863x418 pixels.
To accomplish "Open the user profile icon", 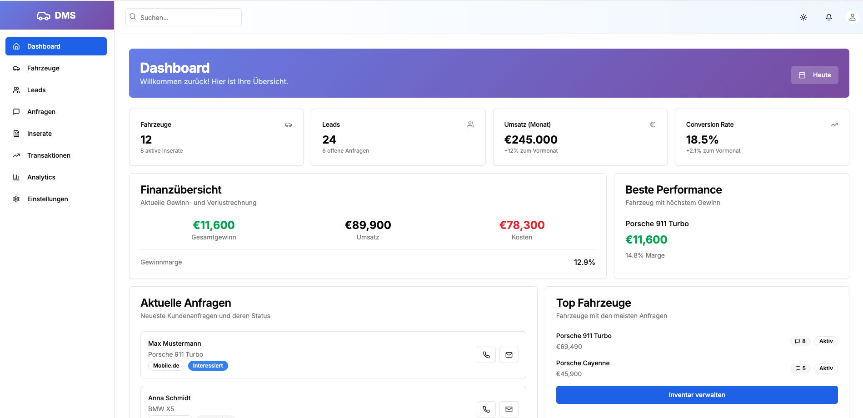I will click(x=852, y=17).
